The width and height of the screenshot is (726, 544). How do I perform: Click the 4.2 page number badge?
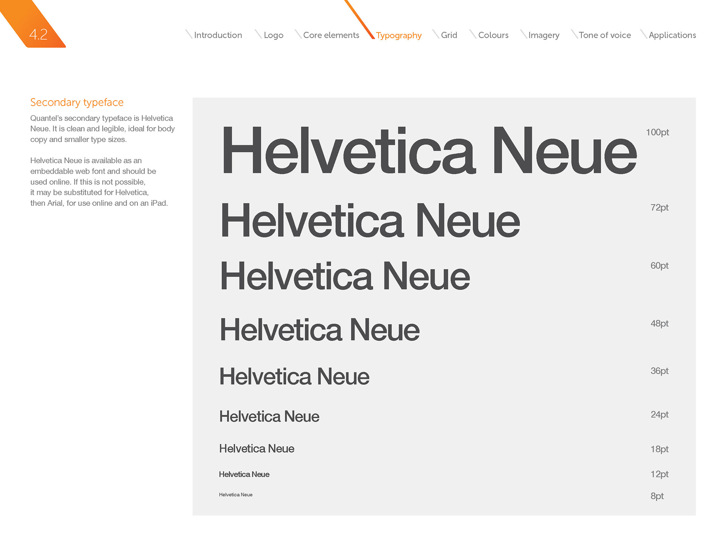coord(38,34)
